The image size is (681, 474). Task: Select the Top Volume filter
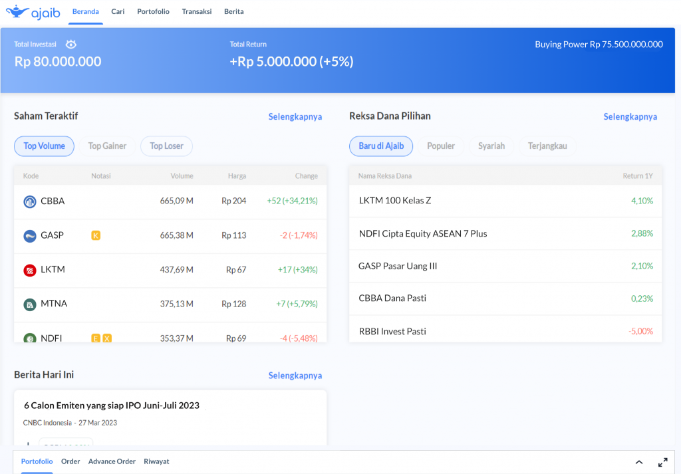click(x=45, y=146)
